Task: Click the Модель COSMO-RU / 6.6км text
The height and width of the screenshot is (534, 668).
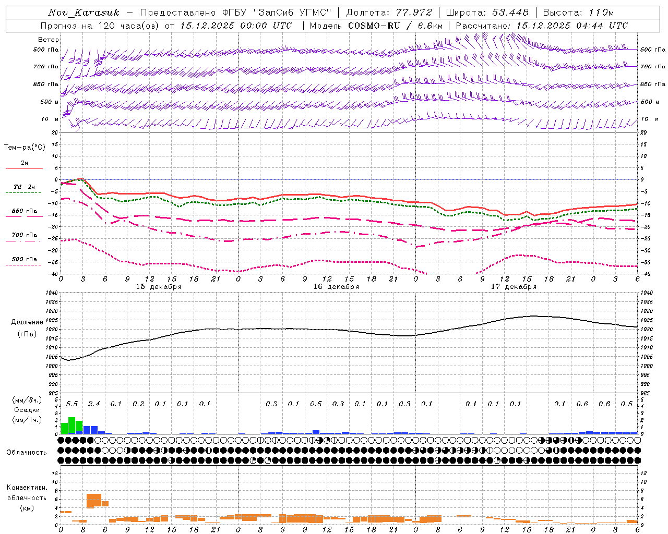Action: tap(376, 26)
